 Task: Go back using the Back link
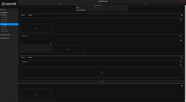pyautogui.click(x=21, y=1)
